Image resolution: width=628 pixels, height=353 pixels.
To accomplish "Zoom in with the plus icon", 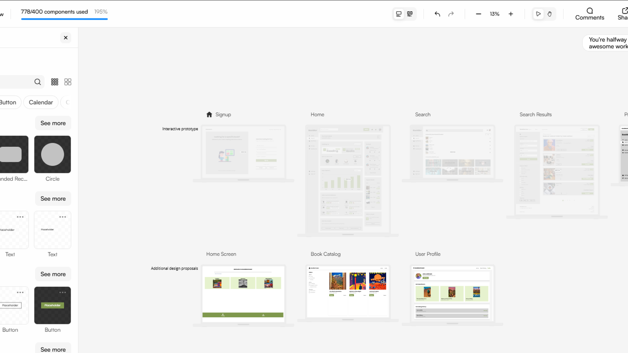I will click(x=511, y=14).
